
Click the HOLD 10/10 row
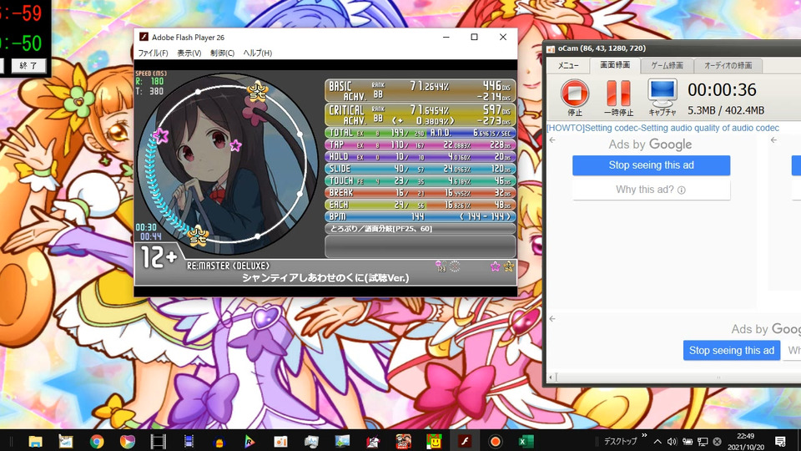coord(420,156)
